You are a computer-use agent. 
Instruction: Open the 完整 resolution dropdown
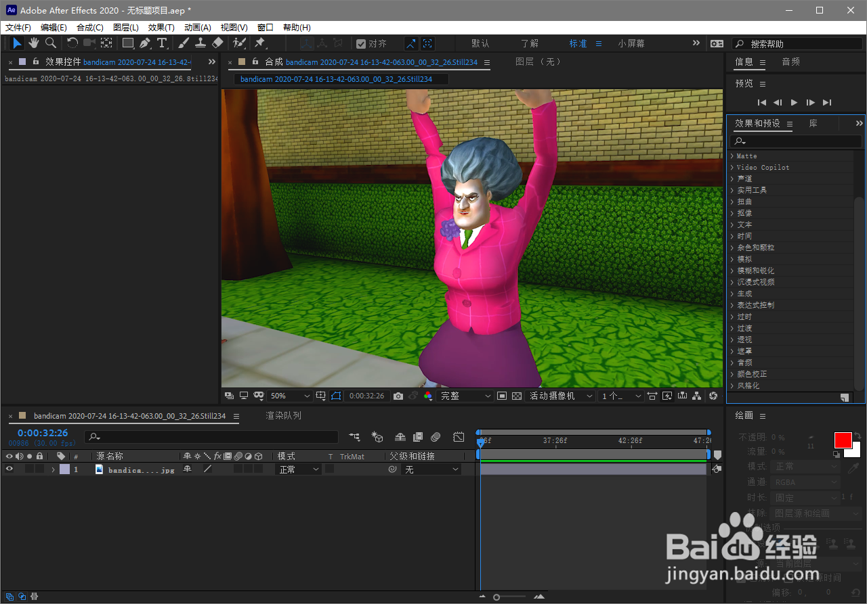[466, 396]
